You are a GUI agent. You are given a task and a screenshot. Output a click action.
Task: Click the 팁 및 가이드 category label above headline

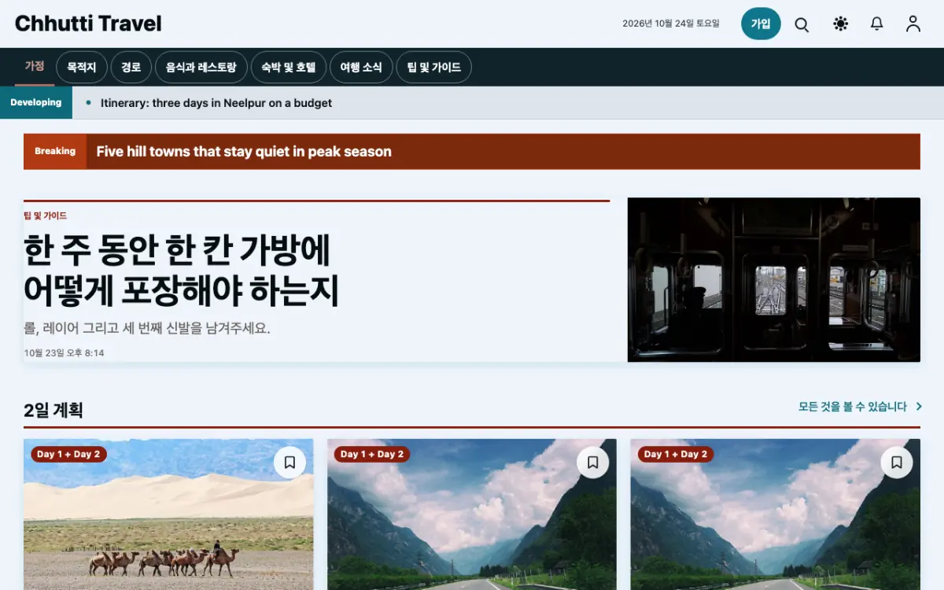coord(46,216)
